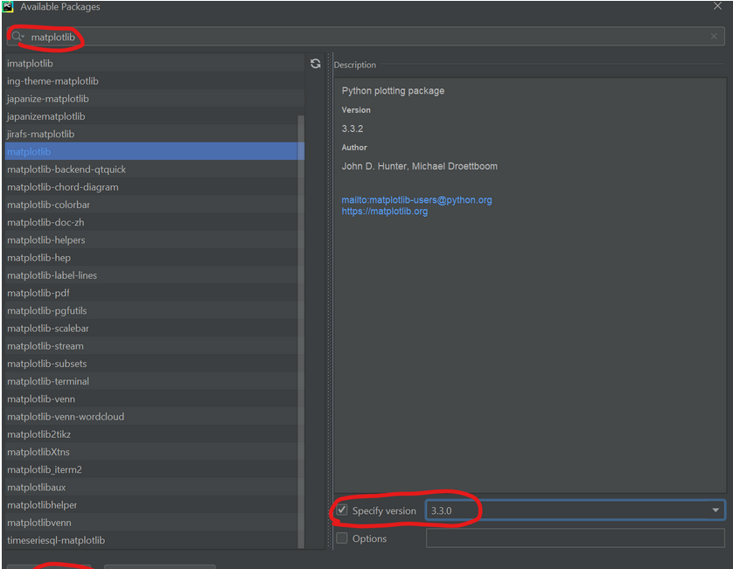
Task: Open the https://matplotlib.org link
Action: tap(384, 212)
